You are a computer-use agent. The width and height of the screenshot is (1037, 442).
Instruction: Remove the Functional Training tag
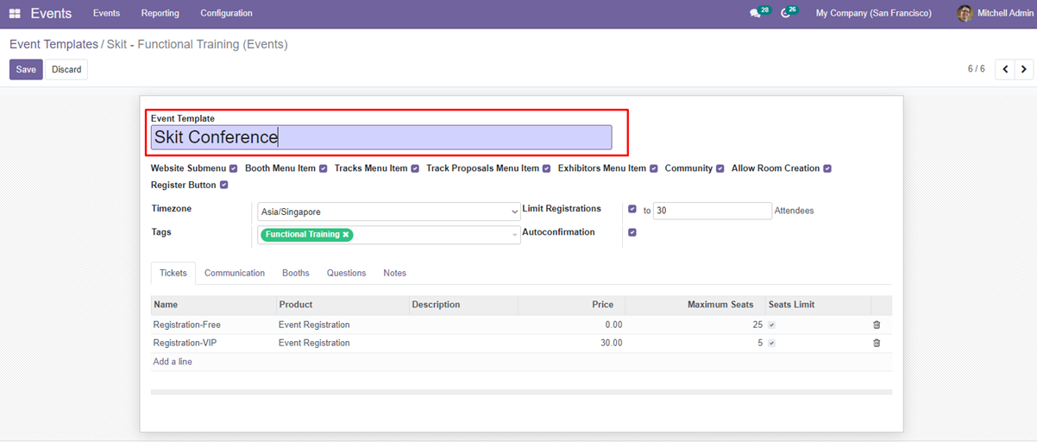pos(346,235)
